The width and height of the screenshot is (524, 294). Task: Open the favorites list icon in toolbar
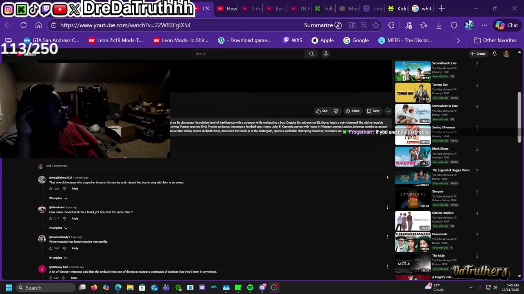click(x=424, y=25)
